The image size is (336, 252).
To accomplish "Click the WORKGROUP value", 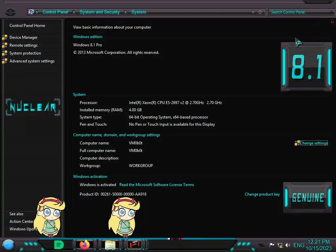I will click(x=141, y=166).
